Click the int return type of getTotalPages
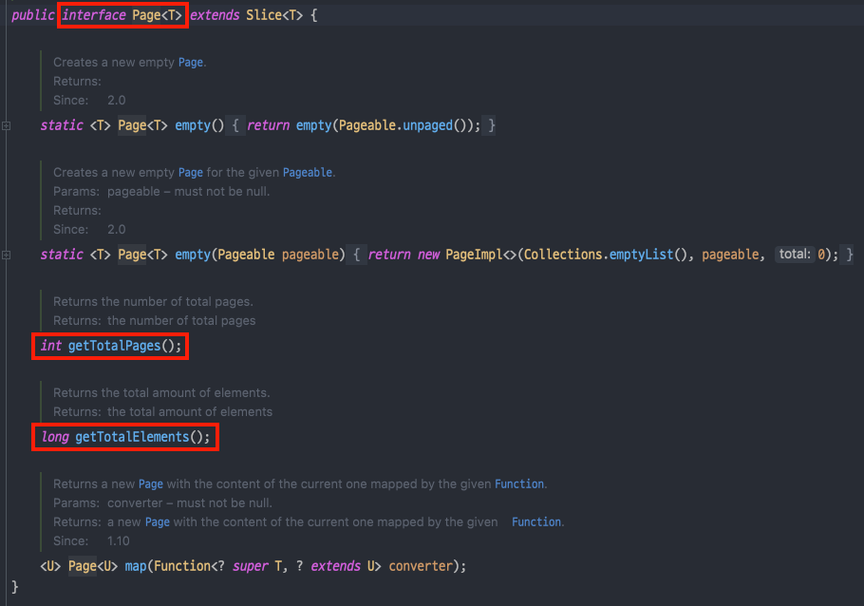 50,346
